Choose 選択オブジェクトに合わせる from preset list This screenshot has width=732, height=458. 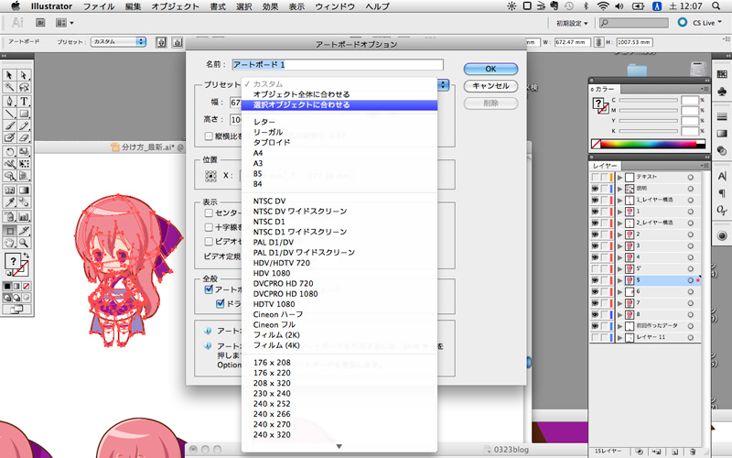tap(339, 104)
